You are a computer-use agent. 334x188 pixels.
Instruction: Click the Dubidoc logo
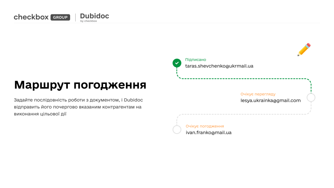94,16
